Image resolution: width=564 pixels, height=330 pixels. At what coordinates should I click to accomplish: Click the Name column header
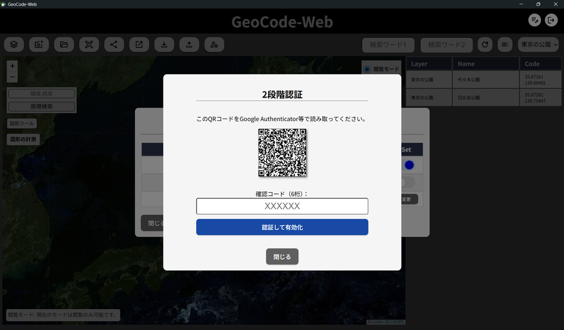click(x=486, y=64)
